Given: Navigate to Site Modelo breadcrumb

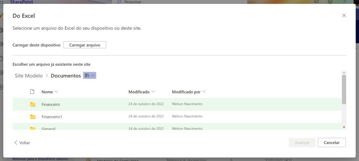Looking at the screenshot, I should (x=29, y=76).
